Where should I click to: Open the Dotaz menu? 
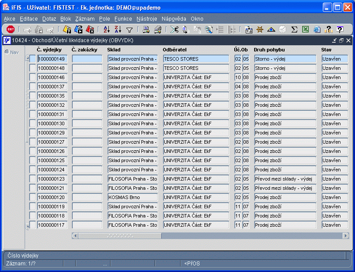(49, 19)
